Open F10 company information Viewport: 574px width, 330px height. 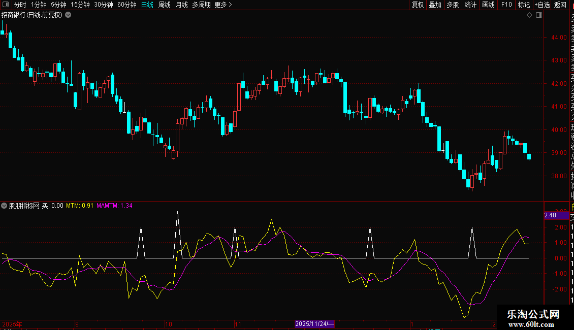click(x=506, y=5)
